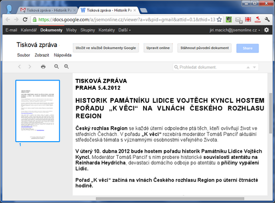Open account menu for jiri.macich@jsemonline.cz
Image resolution: width=275 pixels, height=203 pixels.
pos(235,30)
